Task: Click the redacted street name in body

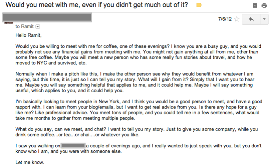Action: (x=73, y=146)
